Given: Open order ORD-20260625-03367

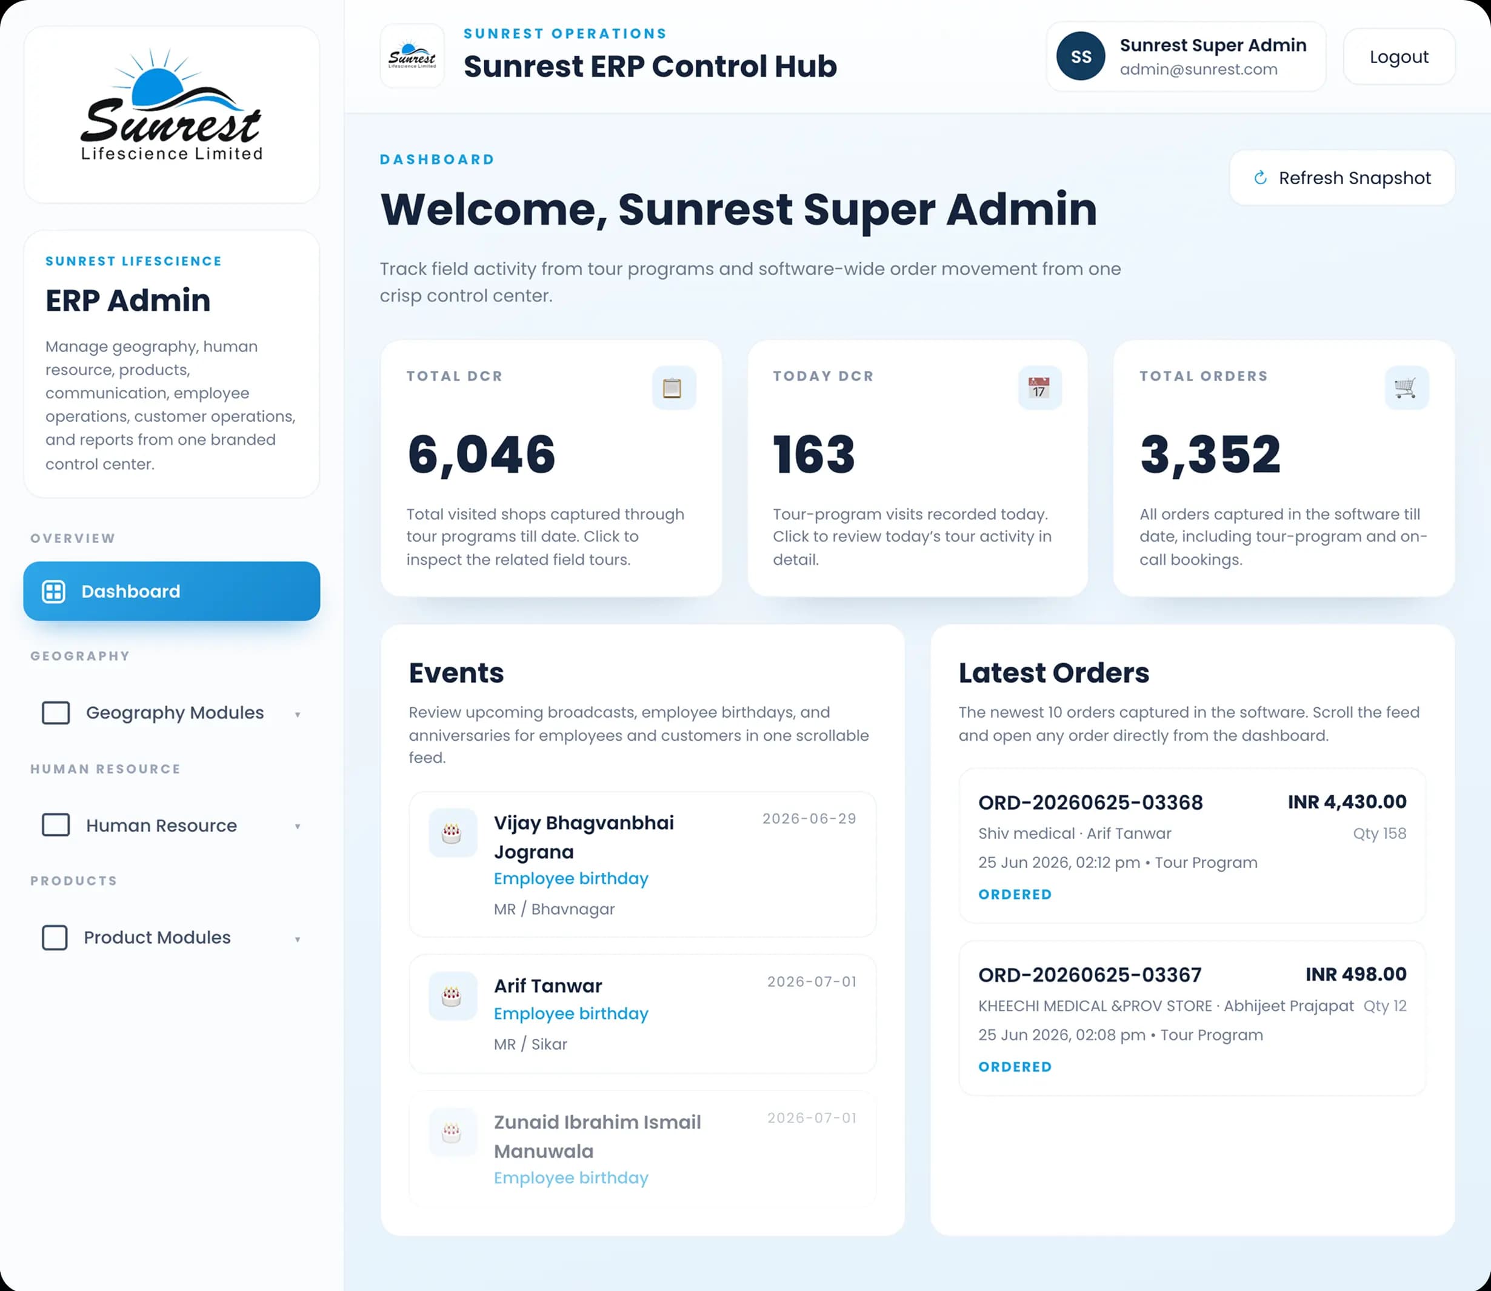Looking at the screenshot, I should [1192, 1018].
